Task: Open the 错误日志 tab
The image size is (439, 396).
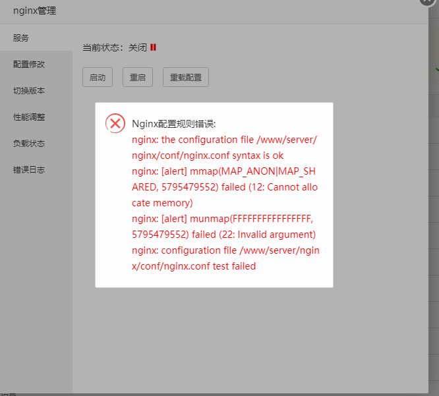Action: pos(36,169)
